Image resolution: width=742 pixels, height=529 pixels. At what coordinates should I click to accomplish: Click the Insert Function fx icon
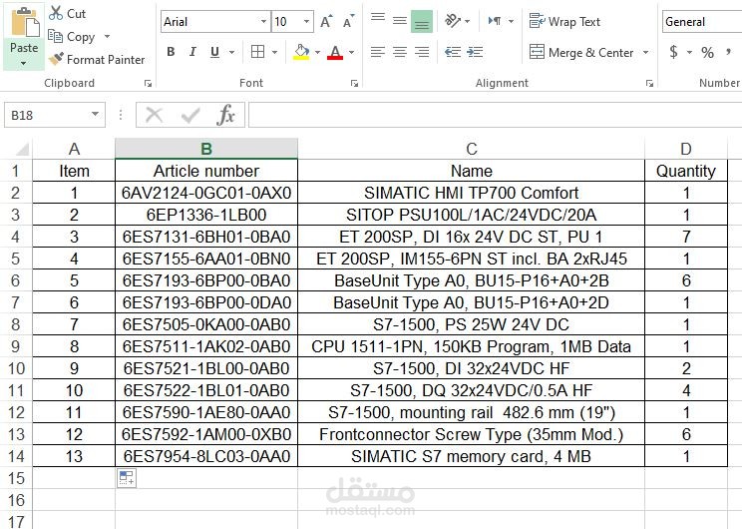click(225, 115)
